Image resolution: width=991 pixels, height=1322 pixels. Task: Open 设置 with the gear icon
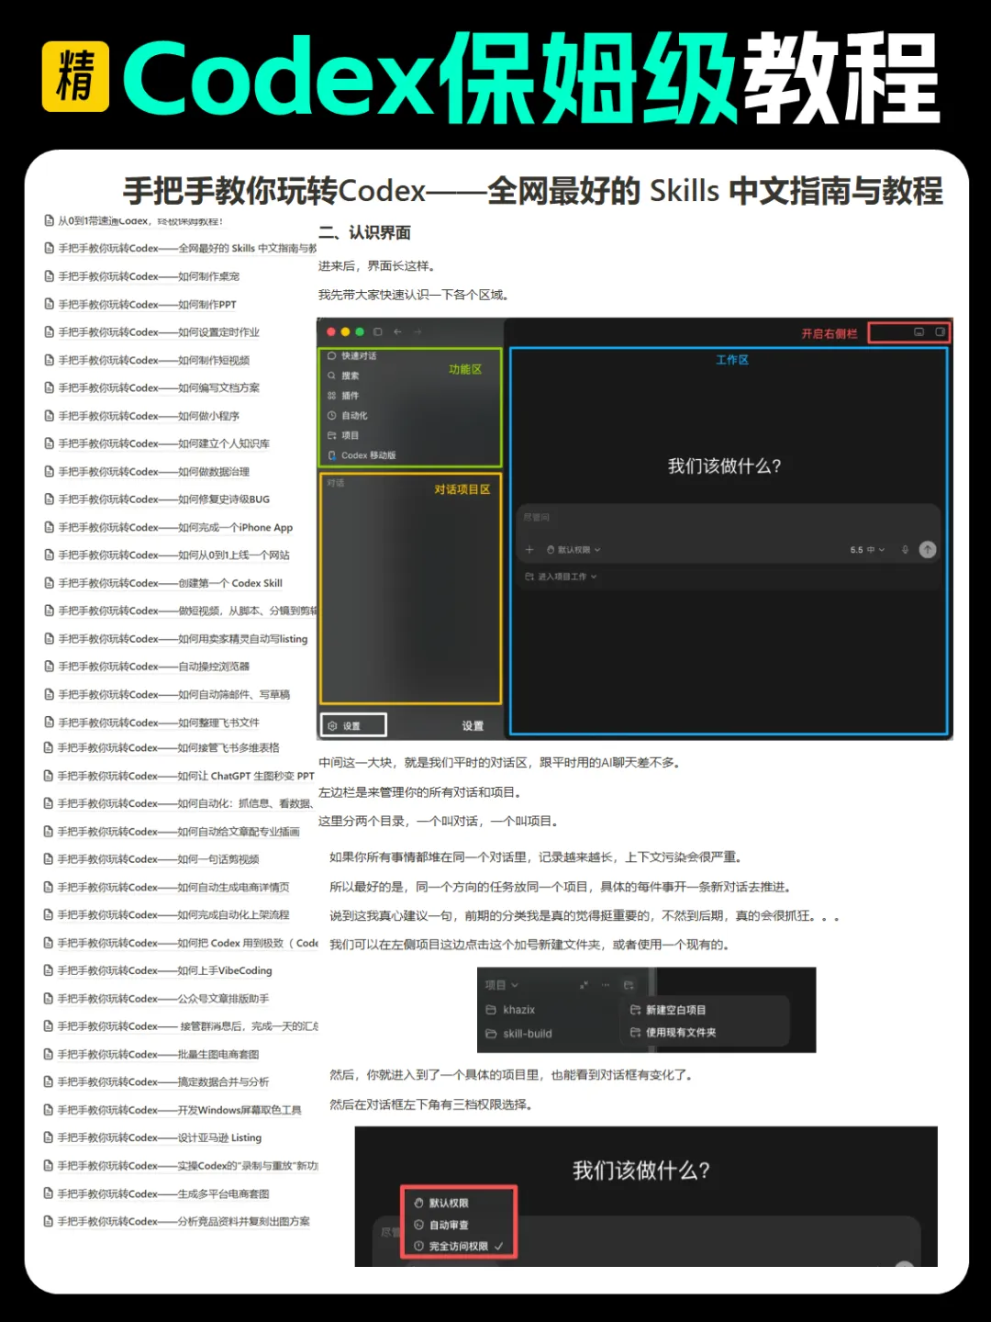(353, 725)
